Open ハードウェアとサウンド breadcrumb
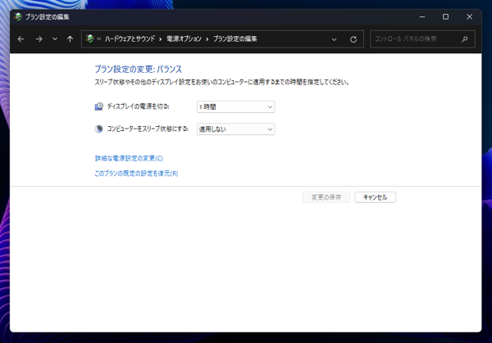Screen dimensions: 492x343 pyautogui.click(x=130, y=38)
